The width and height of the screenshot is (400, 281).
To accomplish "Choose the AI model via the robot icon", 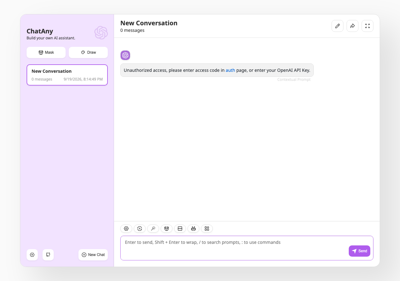I will 193,229.
